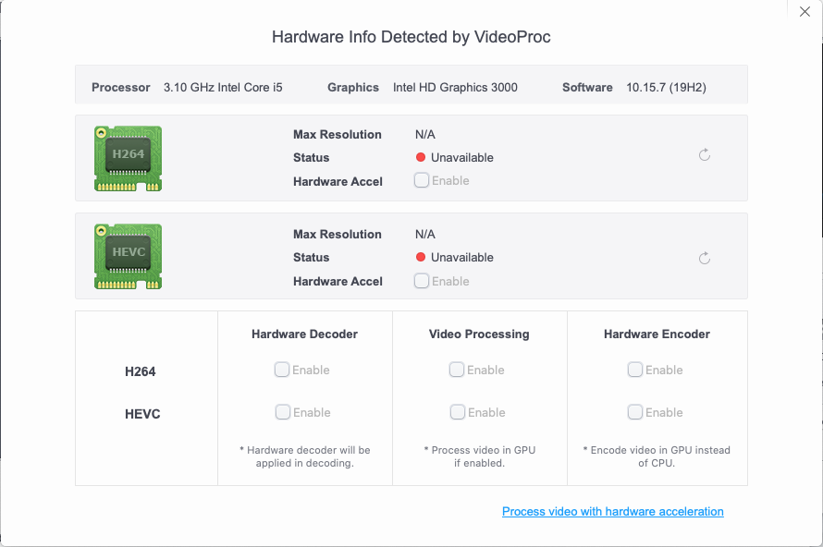The image size is (823, 547).
Task: Refresh the HEVC hardware status
Action: [705, 258]
